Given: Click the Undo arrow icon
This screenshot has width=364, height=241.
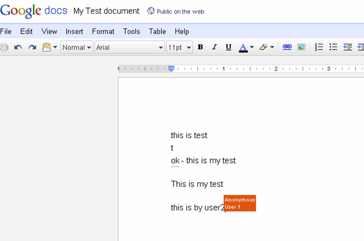Looking at the screenshot, I should [x=18, y=47].
